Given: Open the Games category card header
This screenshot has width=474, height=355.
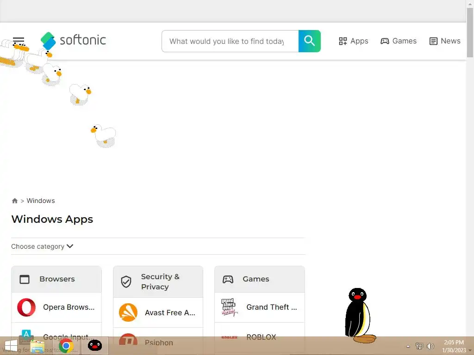Looking at the screenshot, I should 260,279.
